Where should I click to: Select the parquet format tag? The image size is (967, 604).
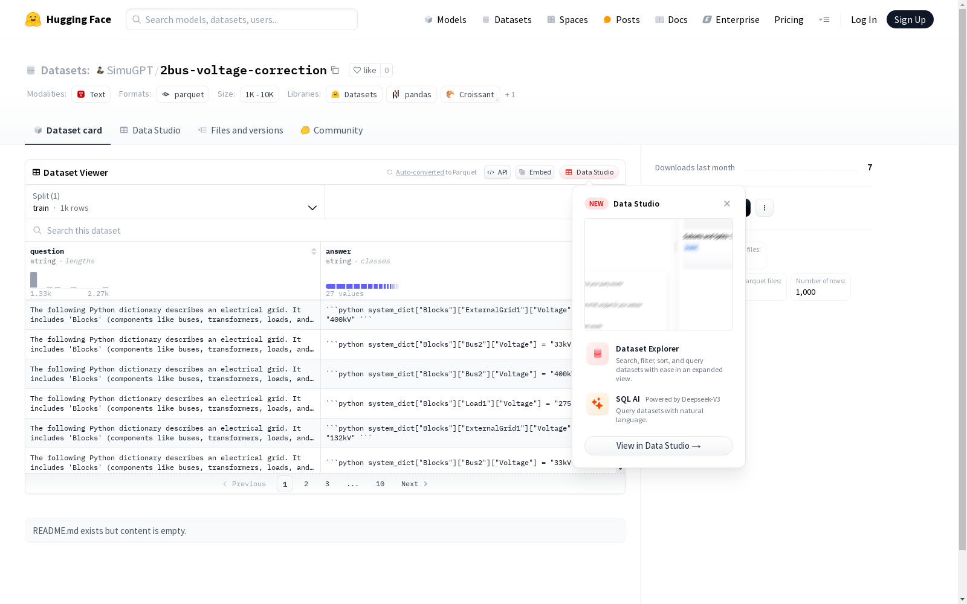(183, 94)
